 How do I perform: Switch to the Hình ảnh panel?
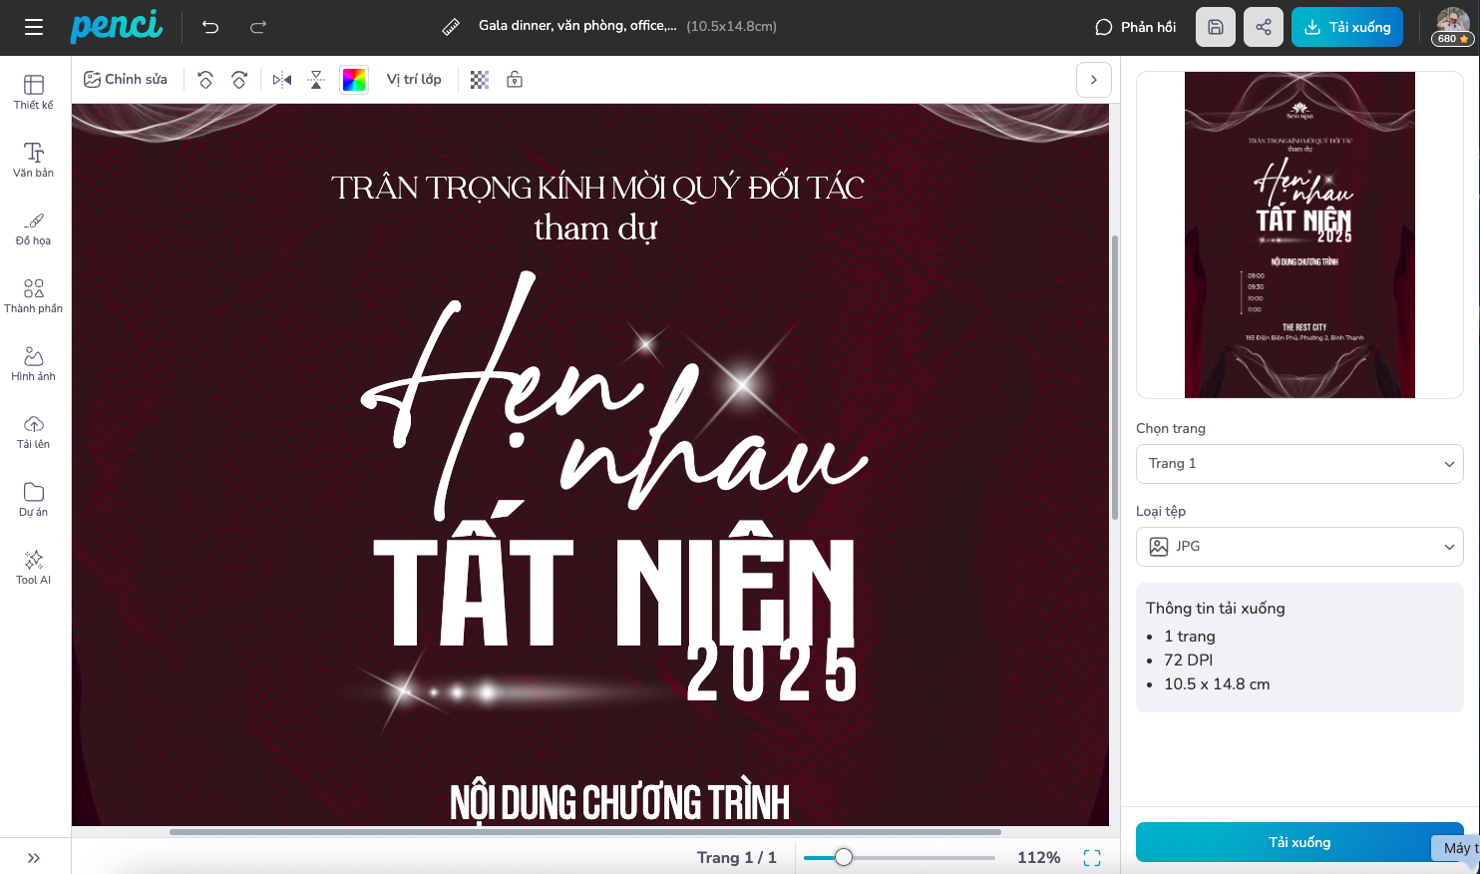(x=34, y=363)
